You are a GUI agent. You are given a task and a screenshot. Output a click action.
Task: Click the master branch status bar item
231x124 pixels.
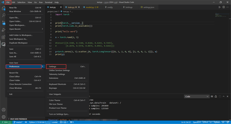pyautogui.click(x=18, y=122)
